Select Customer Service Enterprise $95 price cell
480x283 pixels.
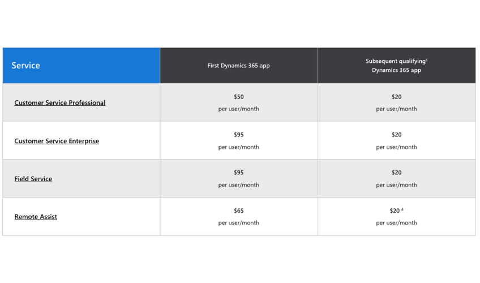tap(238, 140)
